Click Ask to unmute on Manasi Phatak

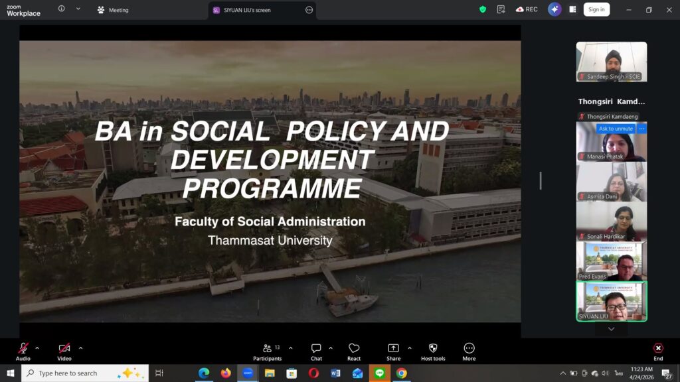tap(616, 129)
